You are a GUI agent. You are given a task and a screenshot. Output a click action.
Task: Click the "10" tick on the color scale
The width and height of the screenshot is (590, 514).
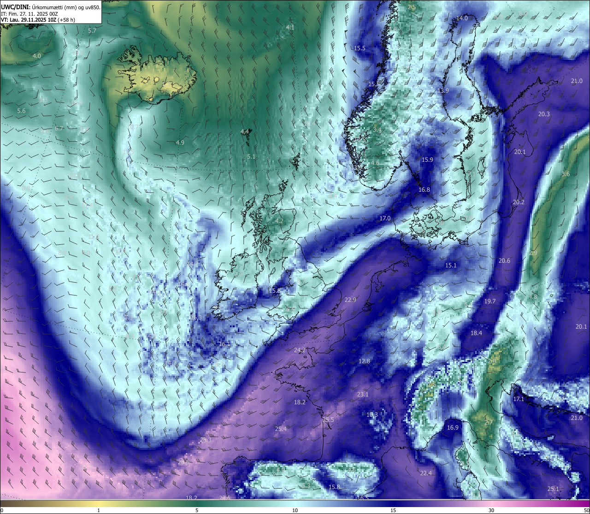(295, 510)
